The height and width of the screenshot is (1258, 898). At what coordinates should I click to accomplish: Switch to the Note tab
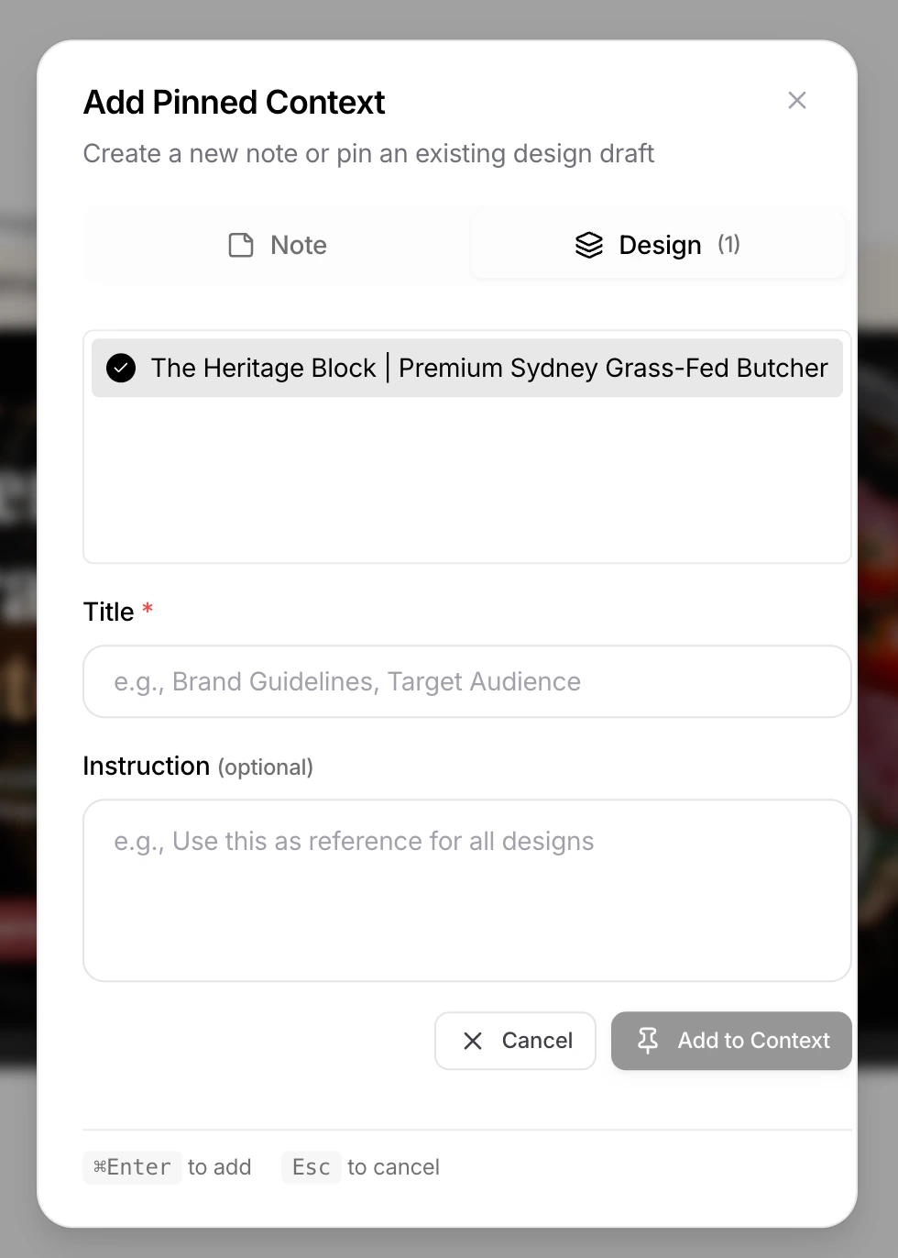click(x=276, y=245)
